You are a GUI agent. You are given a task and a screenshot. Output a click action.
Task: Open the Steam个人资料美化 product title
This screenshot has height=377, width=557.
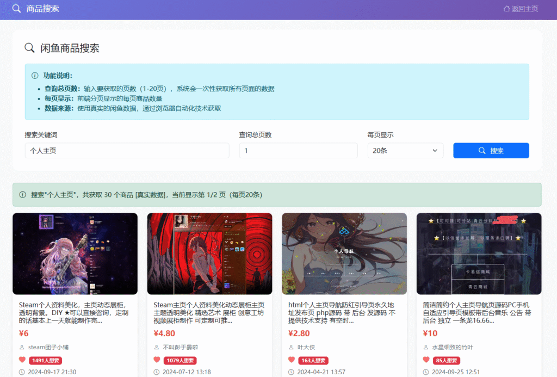(73, 313)
